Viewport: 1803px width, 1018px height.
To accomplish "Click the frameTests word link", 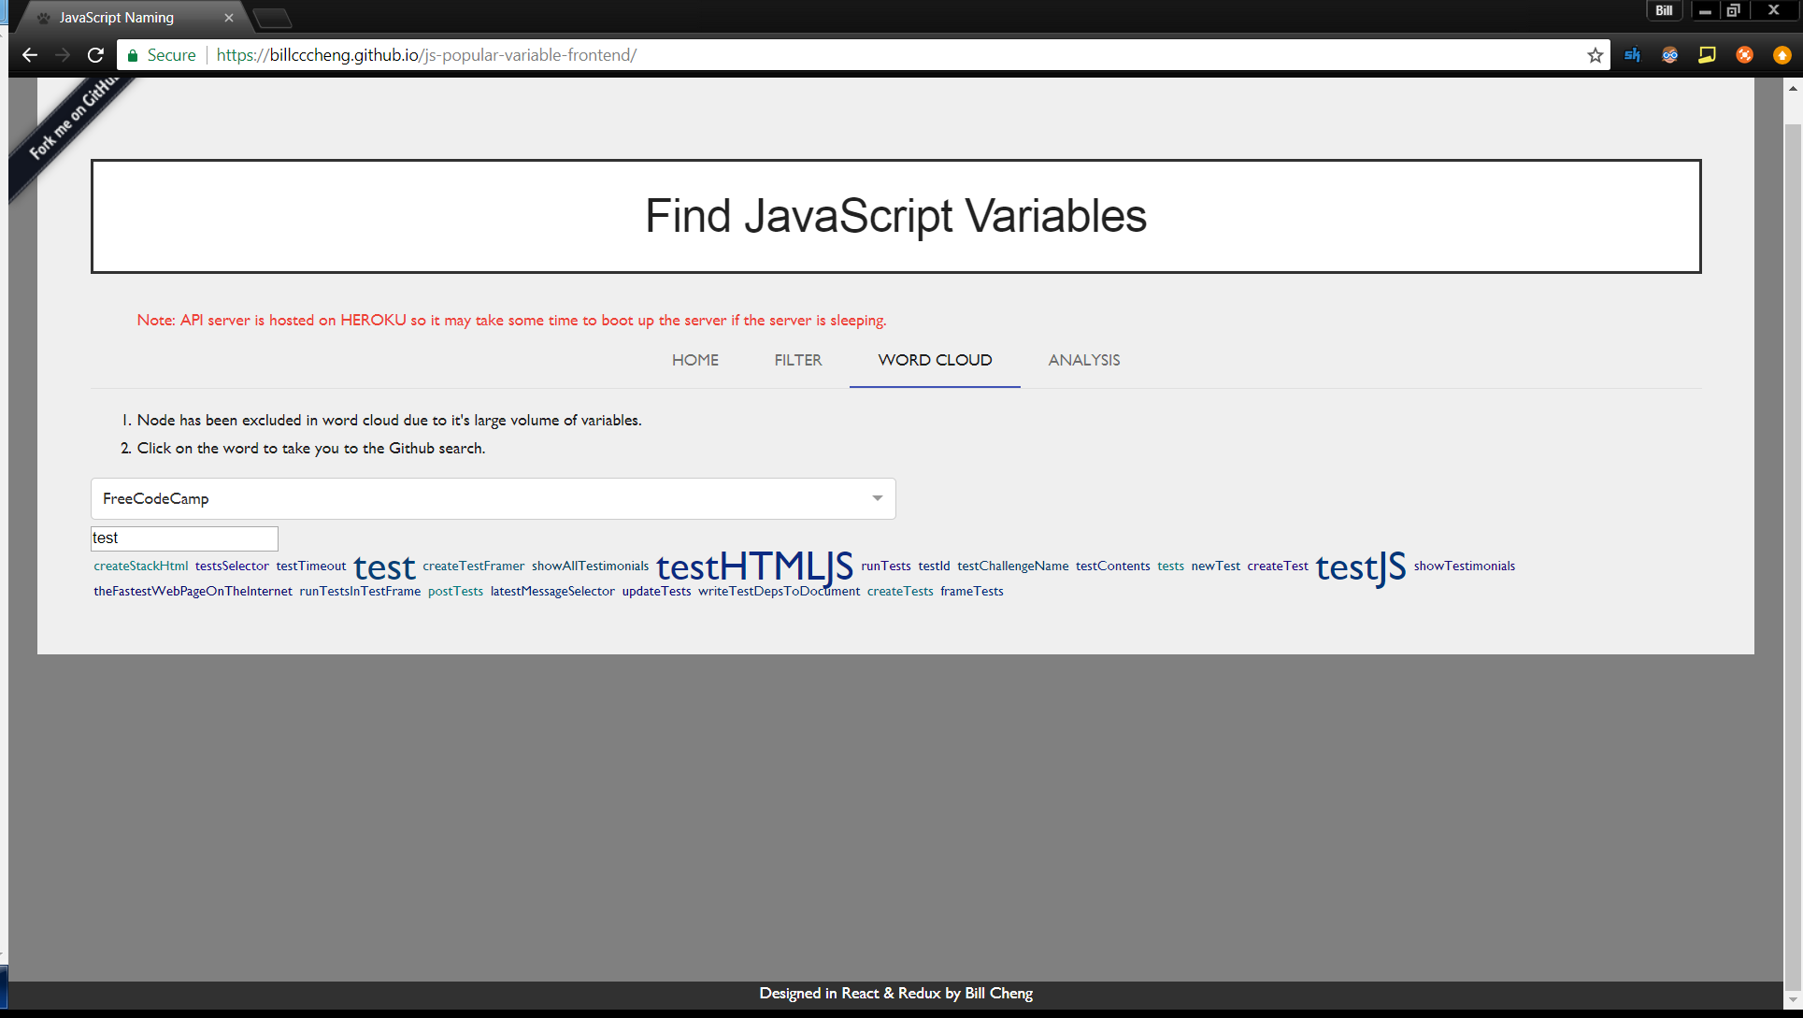I will click(971, 591).
